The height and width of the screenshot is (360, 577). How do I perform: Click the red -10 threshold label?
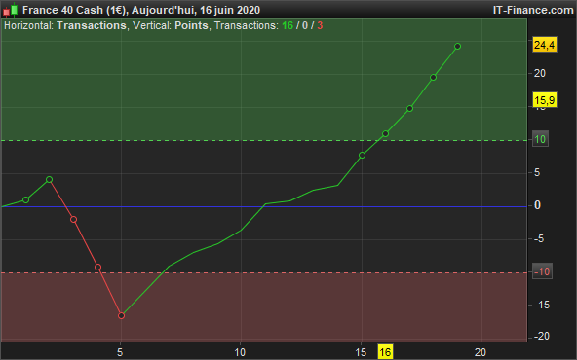(542, 271)
